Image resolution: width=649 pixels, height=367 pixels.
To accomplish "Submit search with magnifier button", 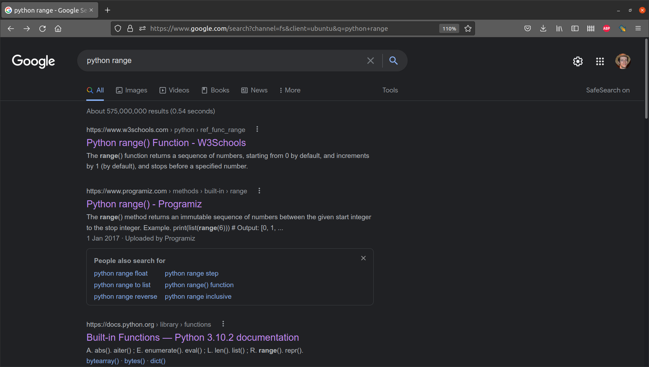I will tap(394, 61).
